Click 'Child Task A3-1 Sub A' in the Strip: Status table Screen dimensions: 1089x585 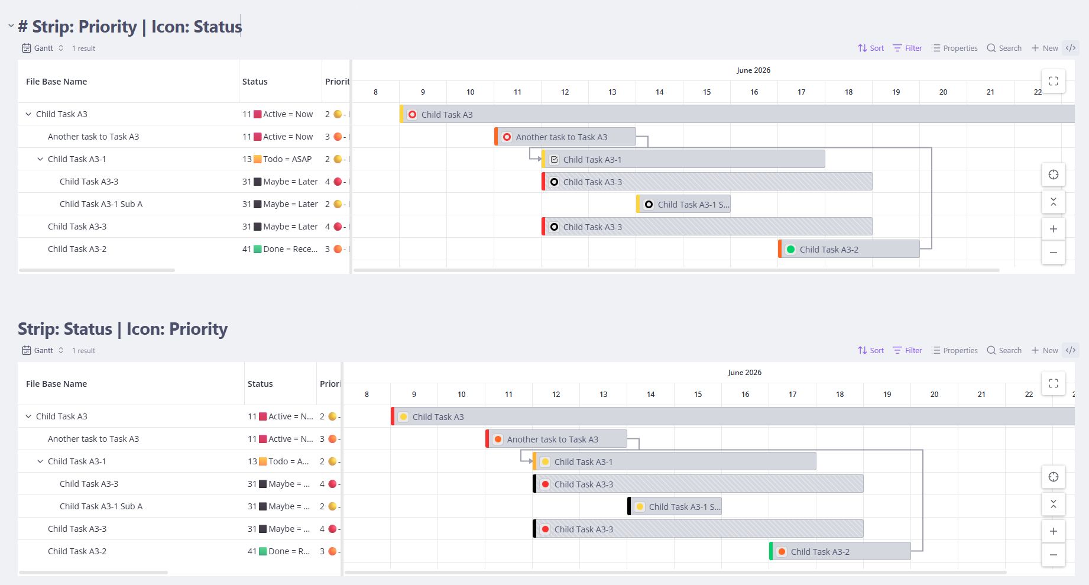point(101,506)
